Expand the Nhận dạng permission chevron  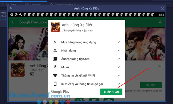tap(119, 50)
